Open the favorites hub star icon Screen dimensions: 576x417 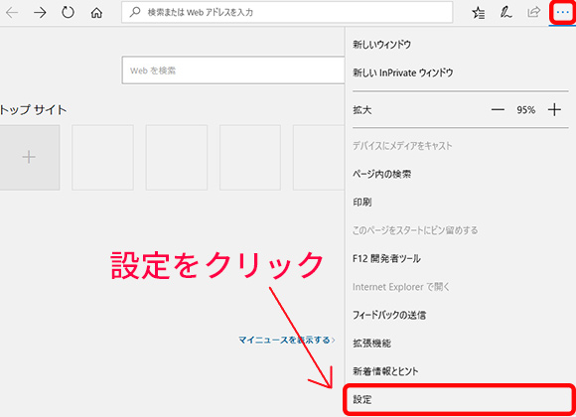478,13
